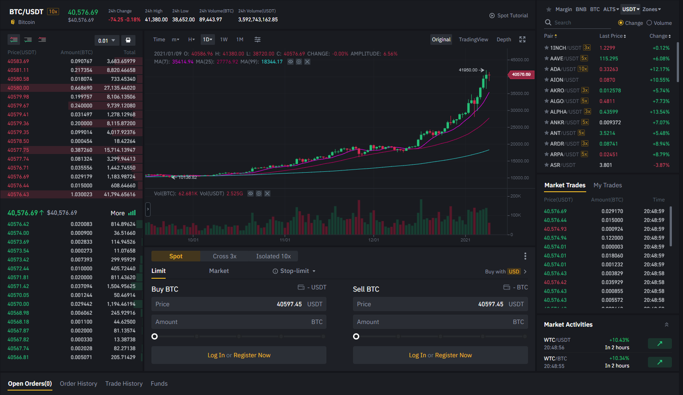The height and width of the screenshot is (395, 683).
Task: Select the Limit order tab
Action: 159,271
